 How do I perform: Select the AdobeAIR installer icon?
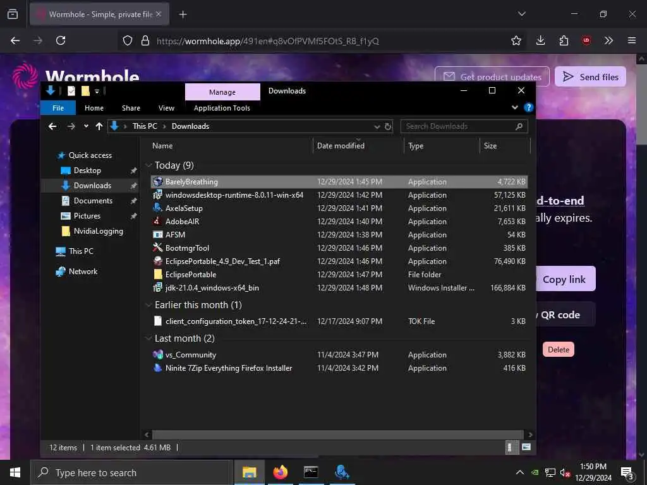coord(157,221)
